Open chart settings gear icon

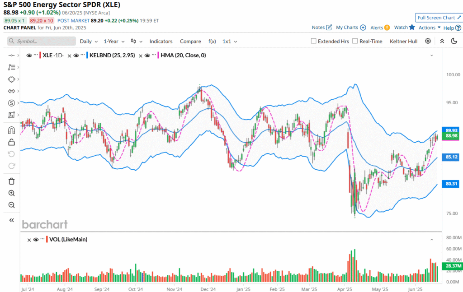tap(428, 41)
